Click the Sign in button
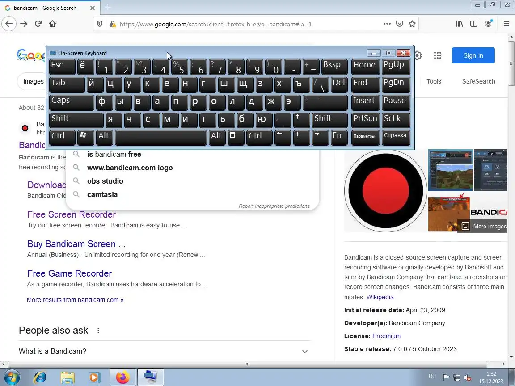The image size is (515, 386). pyautogui.click(x=473, y=55)
